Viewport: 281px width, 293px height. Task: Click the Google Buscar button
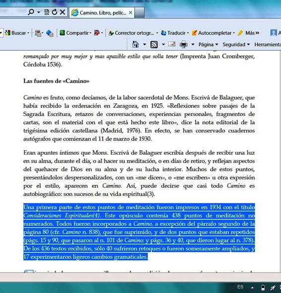(x=15, y=33)
